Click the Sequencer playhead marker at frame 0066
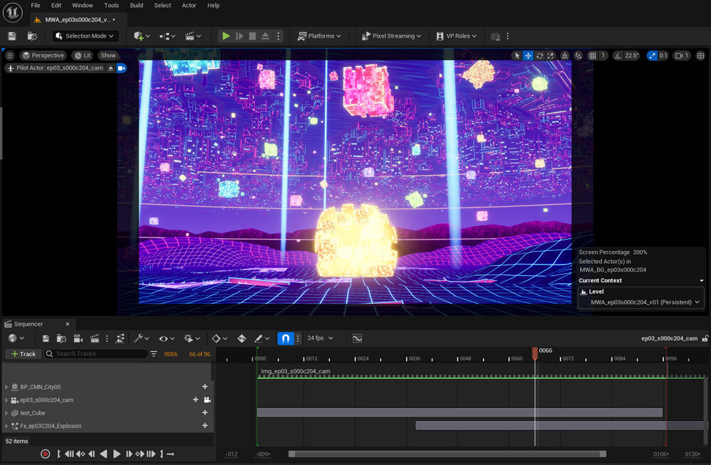 535,352
